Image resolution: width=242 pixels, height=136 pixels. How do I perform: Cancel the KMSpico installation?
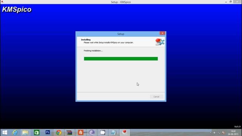(x=156, y=97)
